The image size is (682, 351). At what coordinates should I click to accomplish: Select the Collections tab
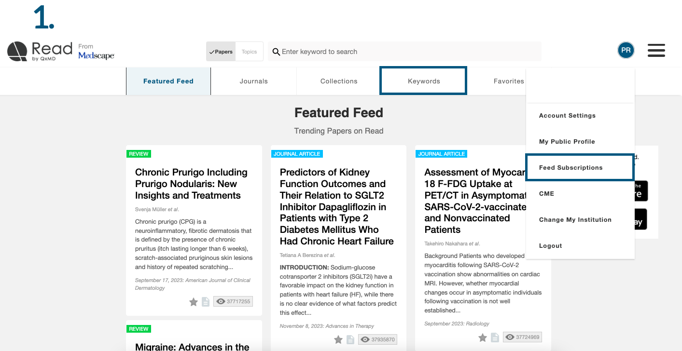339,81
